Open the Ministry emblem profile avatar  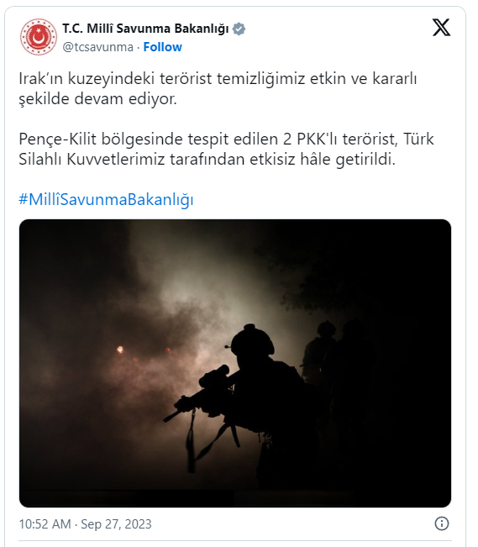pos(39,37)
